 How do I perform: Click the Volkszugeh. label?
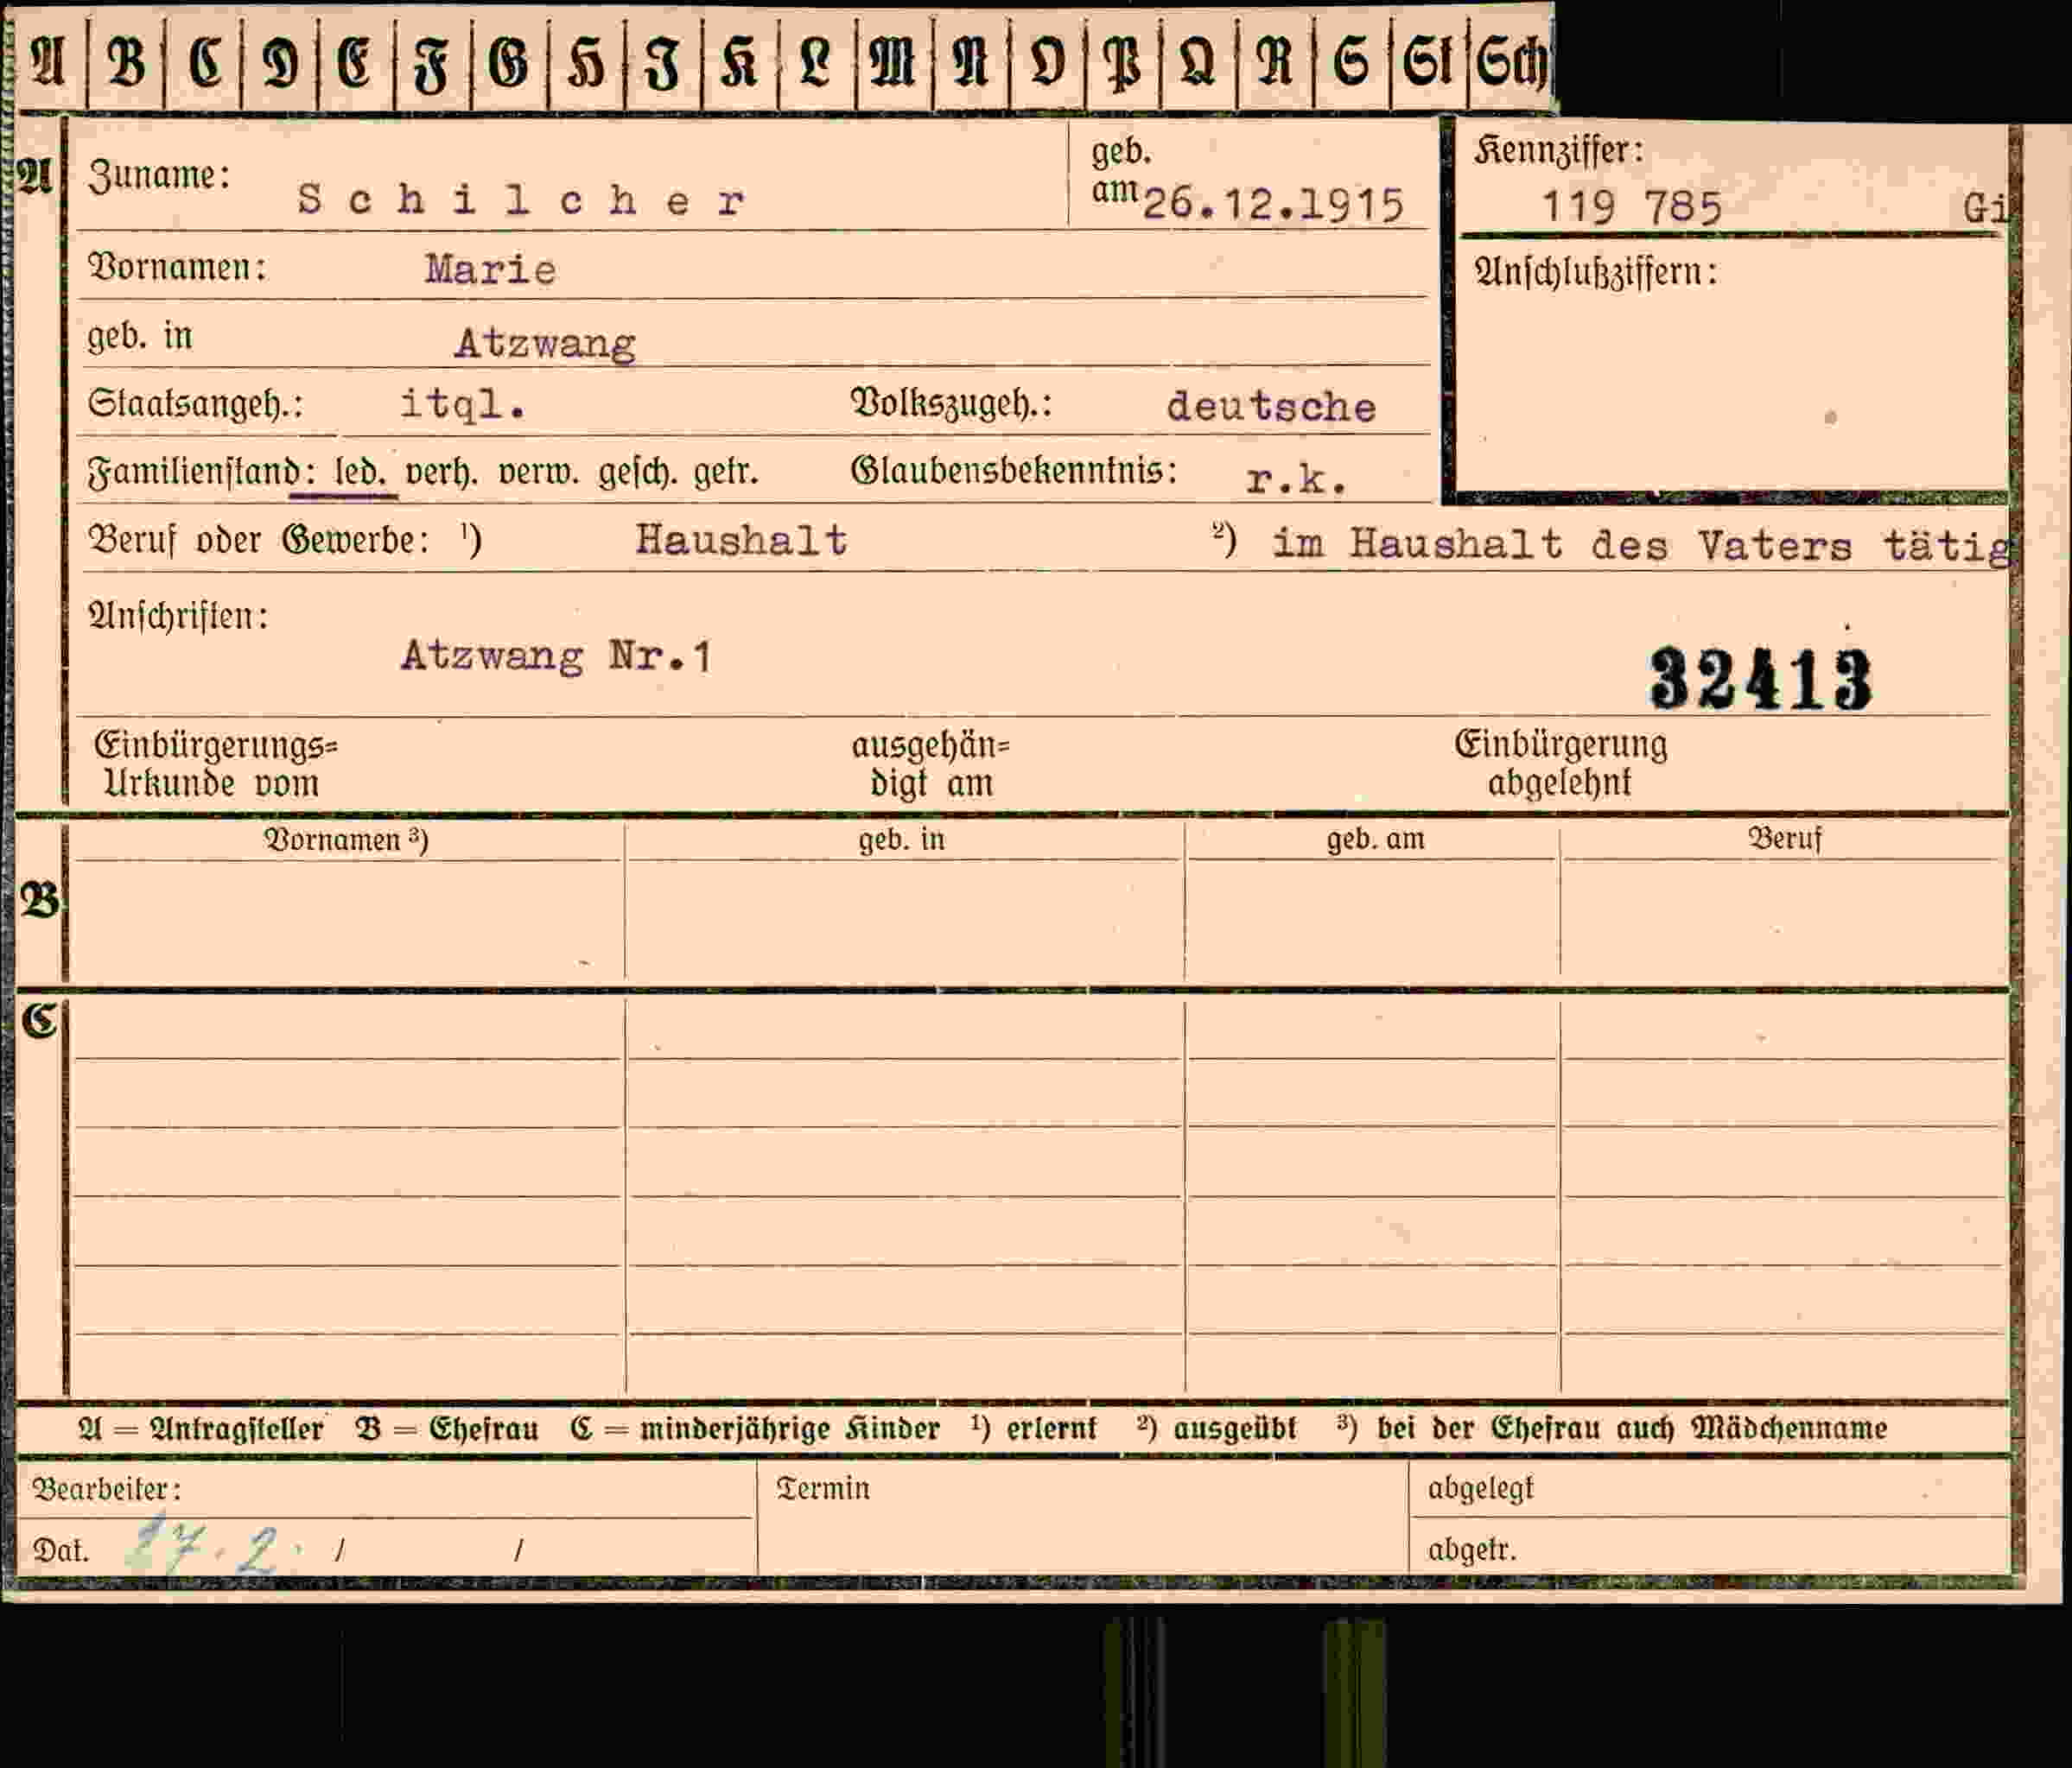952,402
